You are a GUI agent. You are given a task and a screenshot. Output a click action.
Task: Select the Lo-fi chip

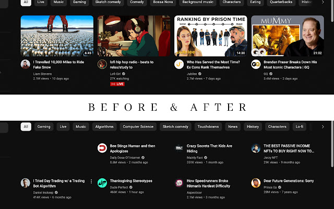coord(300,126)
